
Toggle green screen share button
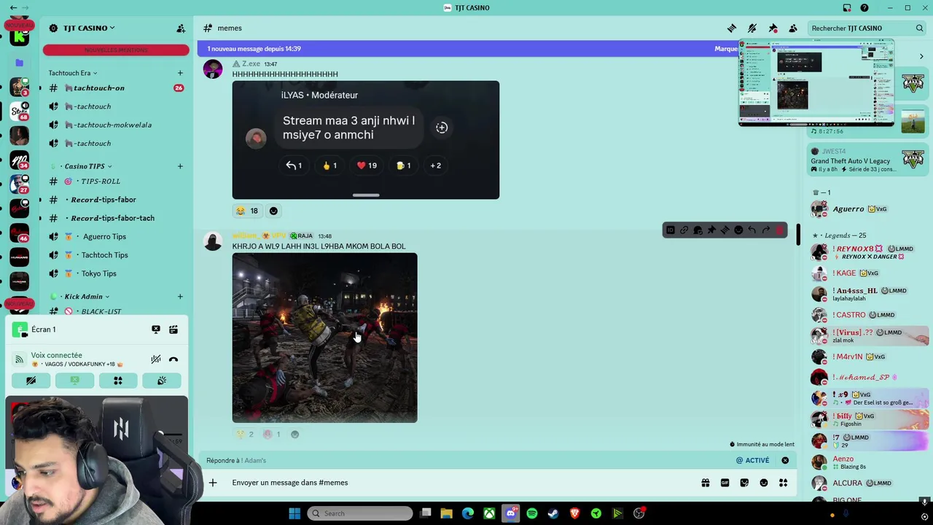click(74, 381)
